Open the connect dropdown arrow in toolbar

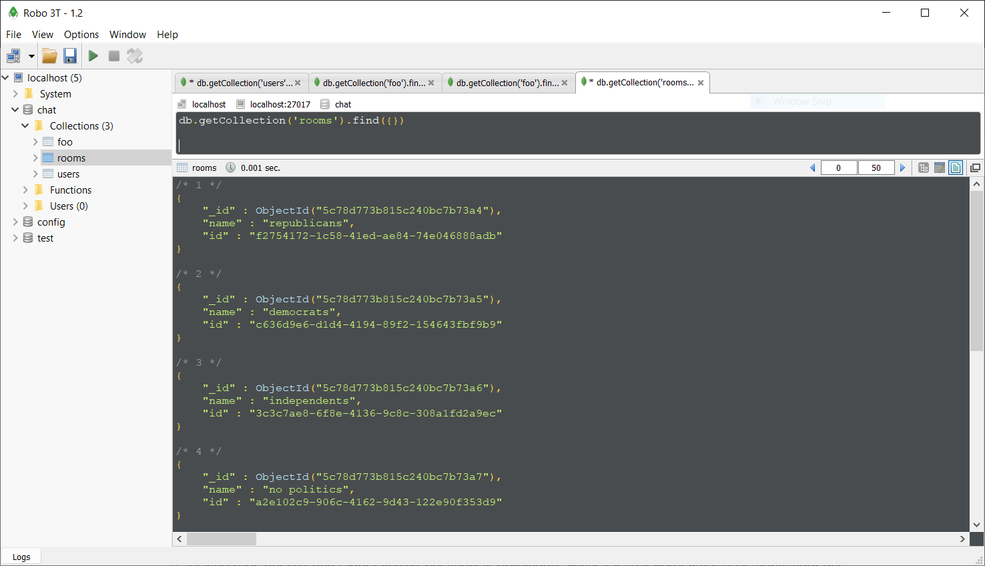[x=31, y=56]
